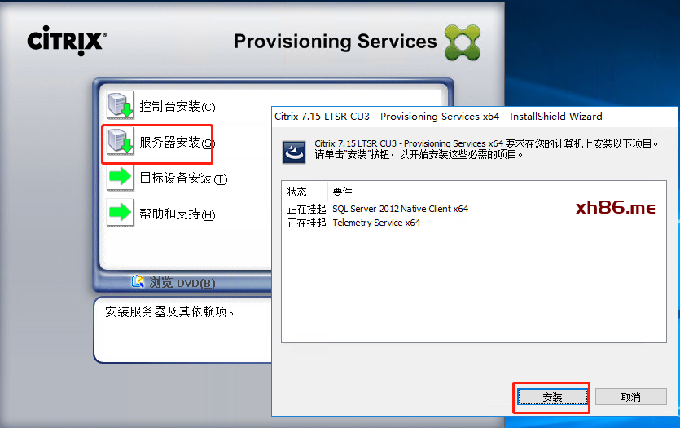Select Telemetry Service x64 row
This screenshot has width=680, height=428.
[474, 223]
